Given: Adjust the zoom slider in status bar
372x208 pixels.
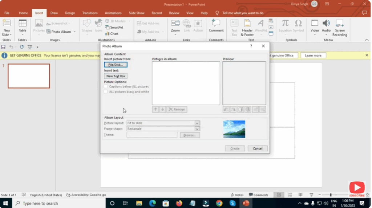Looking at the screenshot, I should [331, 195].
